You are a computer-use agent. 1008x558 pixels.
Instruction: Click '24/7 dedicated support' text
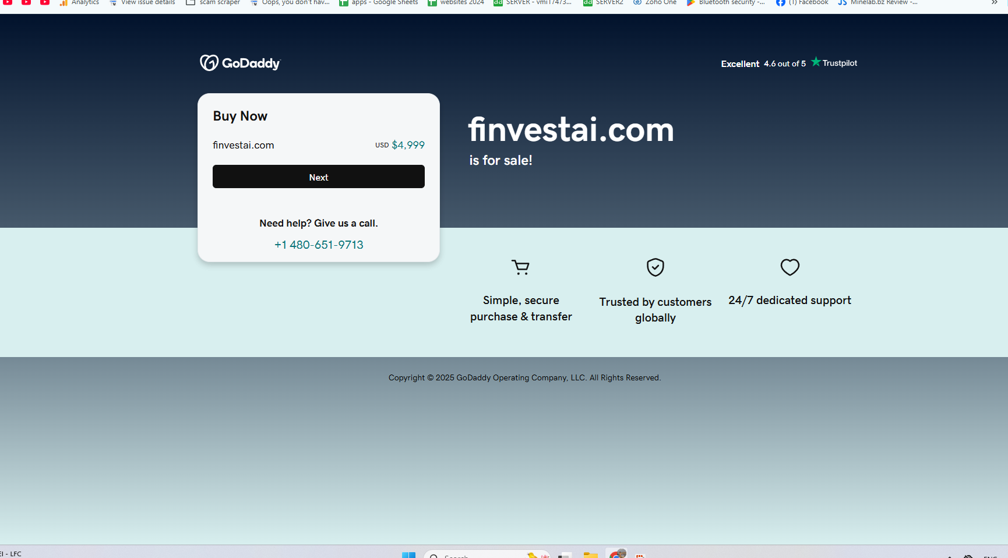tap(790, 300)
